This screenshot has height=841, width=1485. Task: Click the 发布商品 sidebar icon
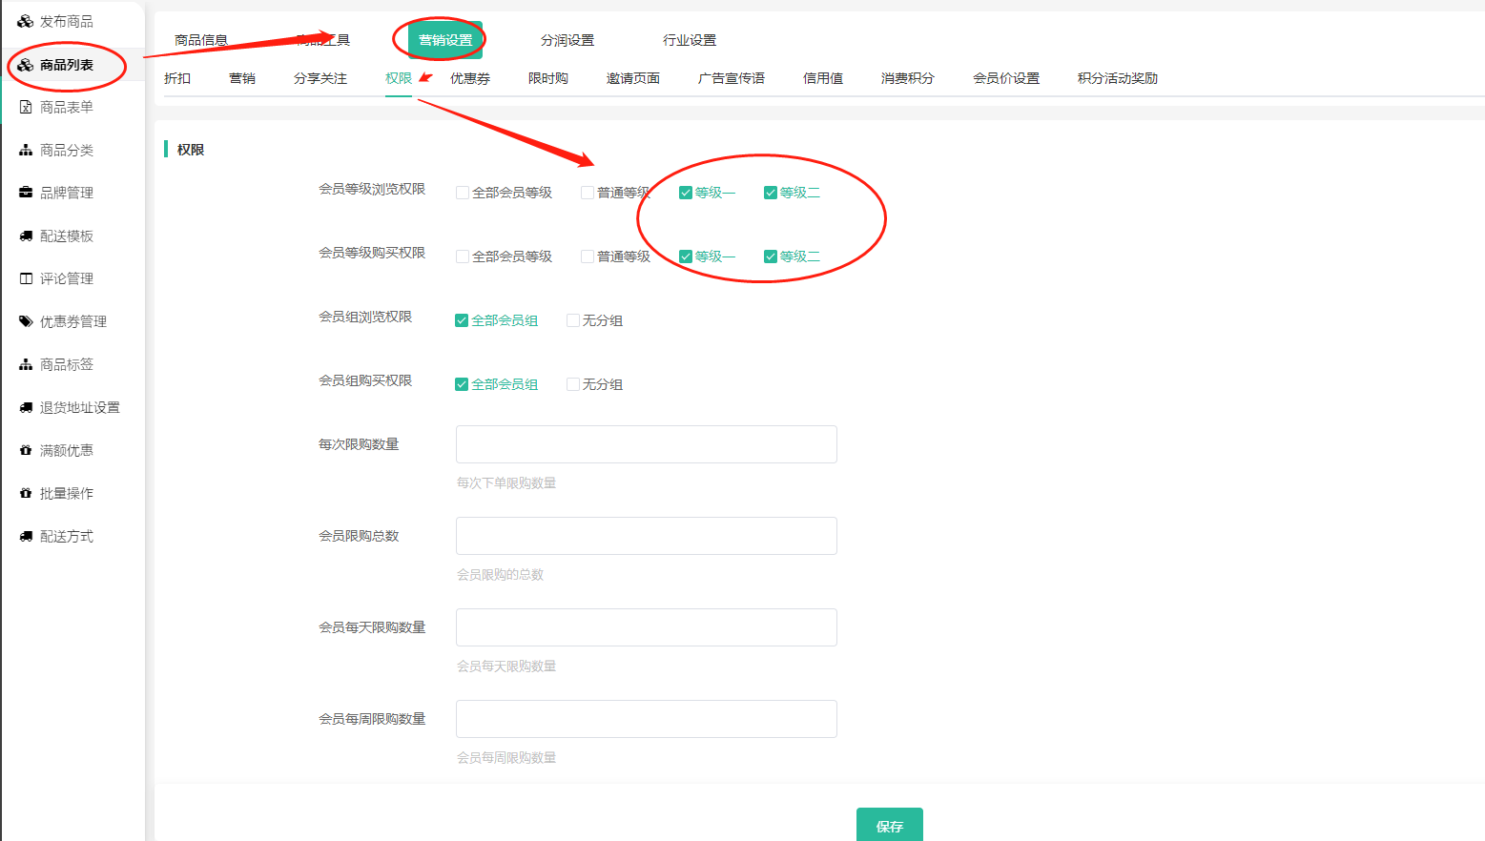[26, 21]
